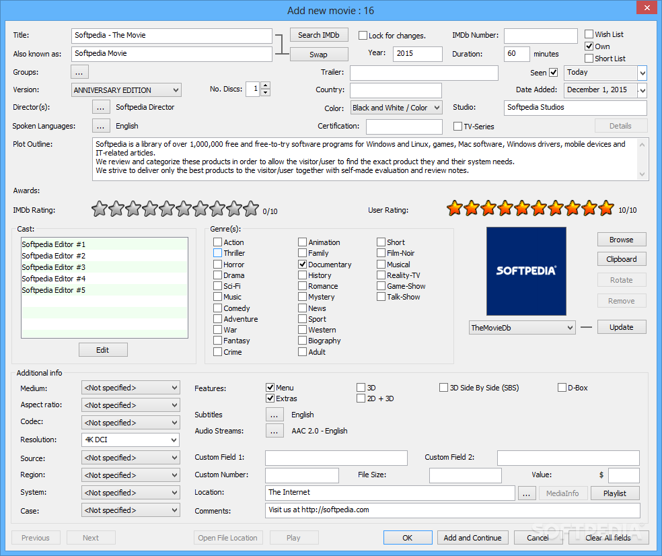Close the Add new movie window
The image size is (662, 556).
pyautogui.click(x=647, y=7)
